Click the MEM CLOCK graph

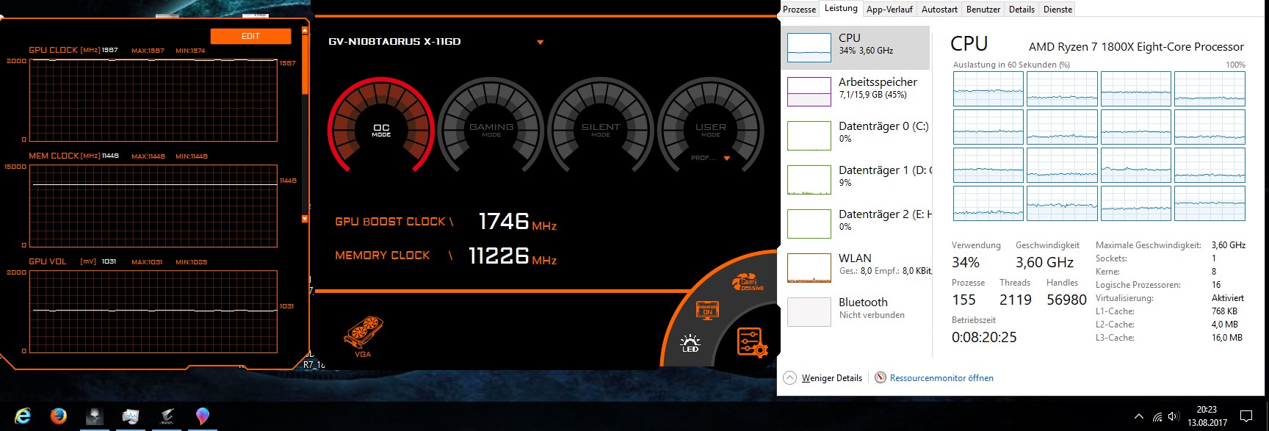coord(153,206)
